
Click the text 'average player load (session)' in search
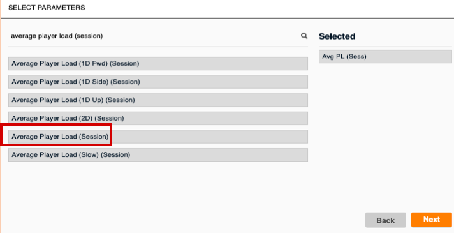tap(57, 36)
